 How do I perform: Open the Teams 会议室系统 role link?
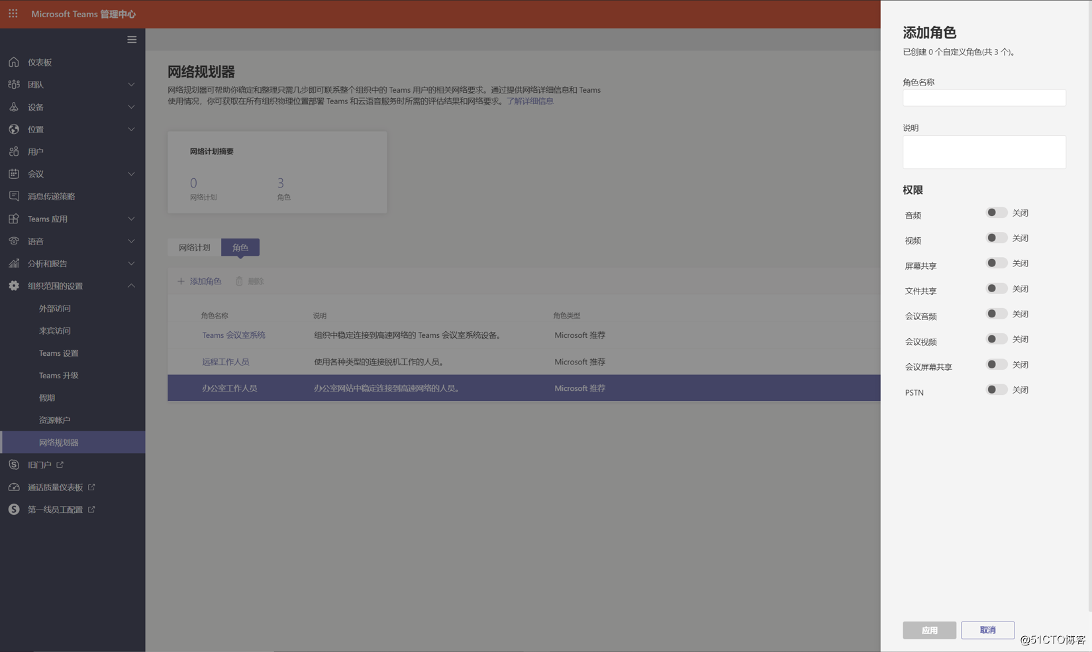point(234,335)
